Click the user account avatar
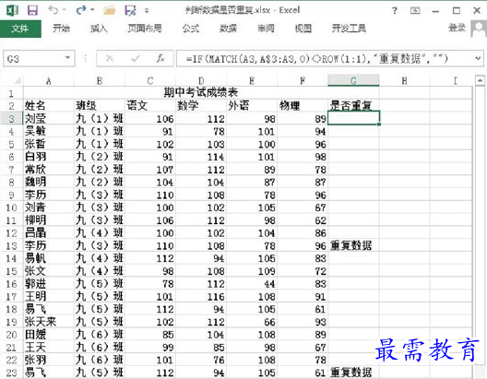This screenshot has height=379, width=487. [479, 29]
